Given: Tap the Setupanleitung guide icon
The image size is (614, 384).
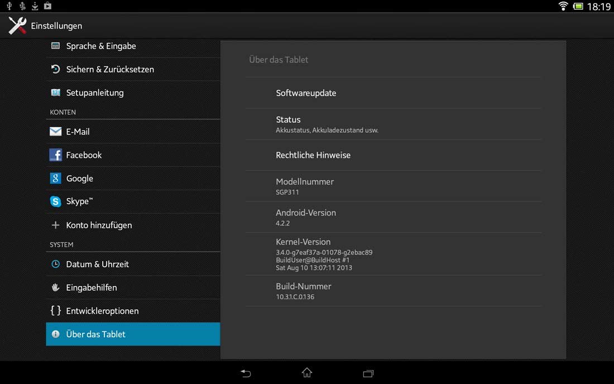Looking at the screenshot, I should (56, 93).
